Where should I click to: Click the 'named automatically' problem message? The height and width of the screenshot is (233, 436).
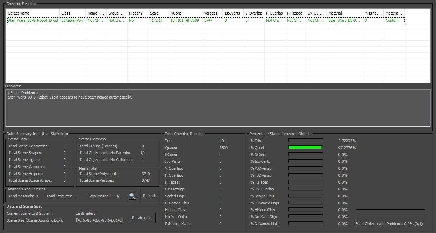click(70, 97)
